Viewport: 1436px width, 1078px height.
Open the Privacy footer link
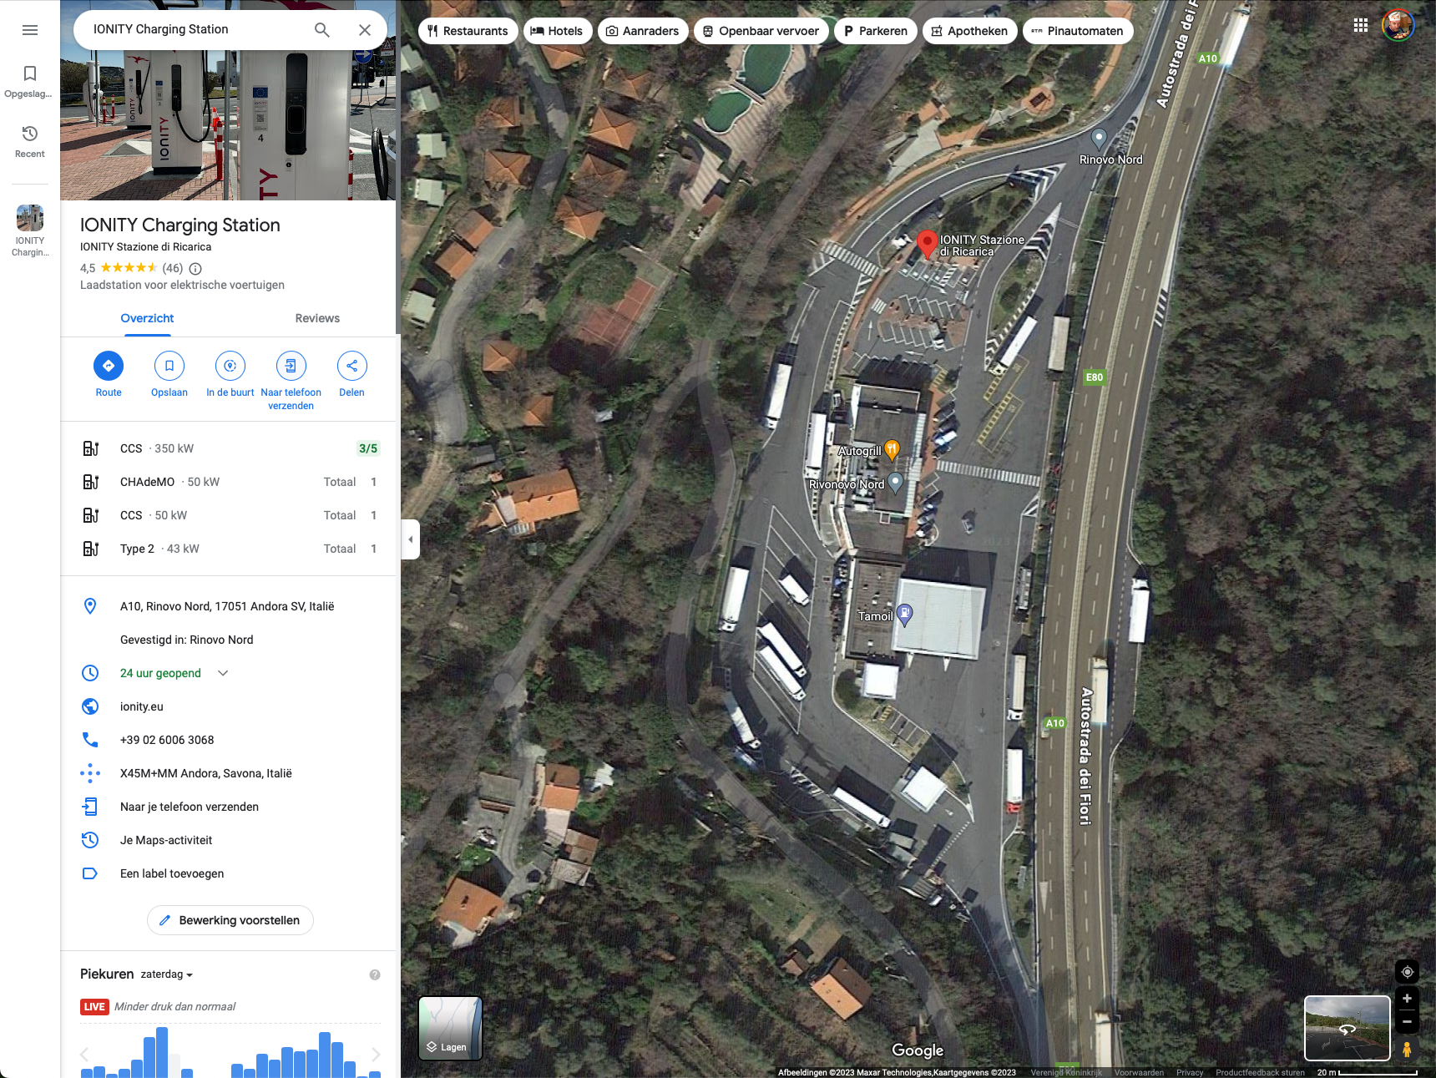click(x=1190, y=1072)
